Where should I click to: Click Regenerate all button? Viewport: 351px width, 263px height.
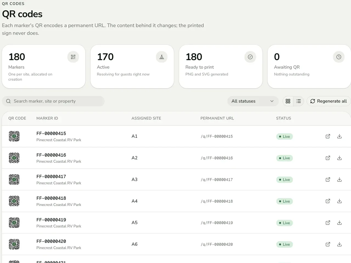click(x=329, y=101)
